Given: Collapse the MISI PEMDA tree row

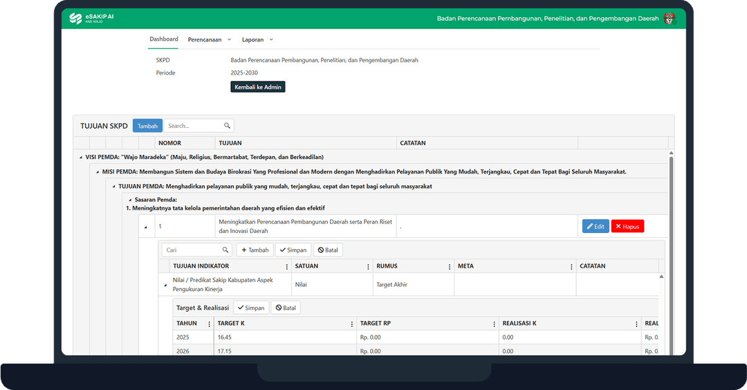Looking at the screenshot, I should [96, 172].
